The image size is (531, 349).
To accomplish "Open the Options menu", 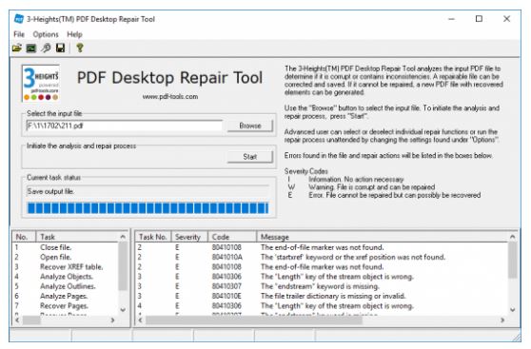I will point(46,34).
